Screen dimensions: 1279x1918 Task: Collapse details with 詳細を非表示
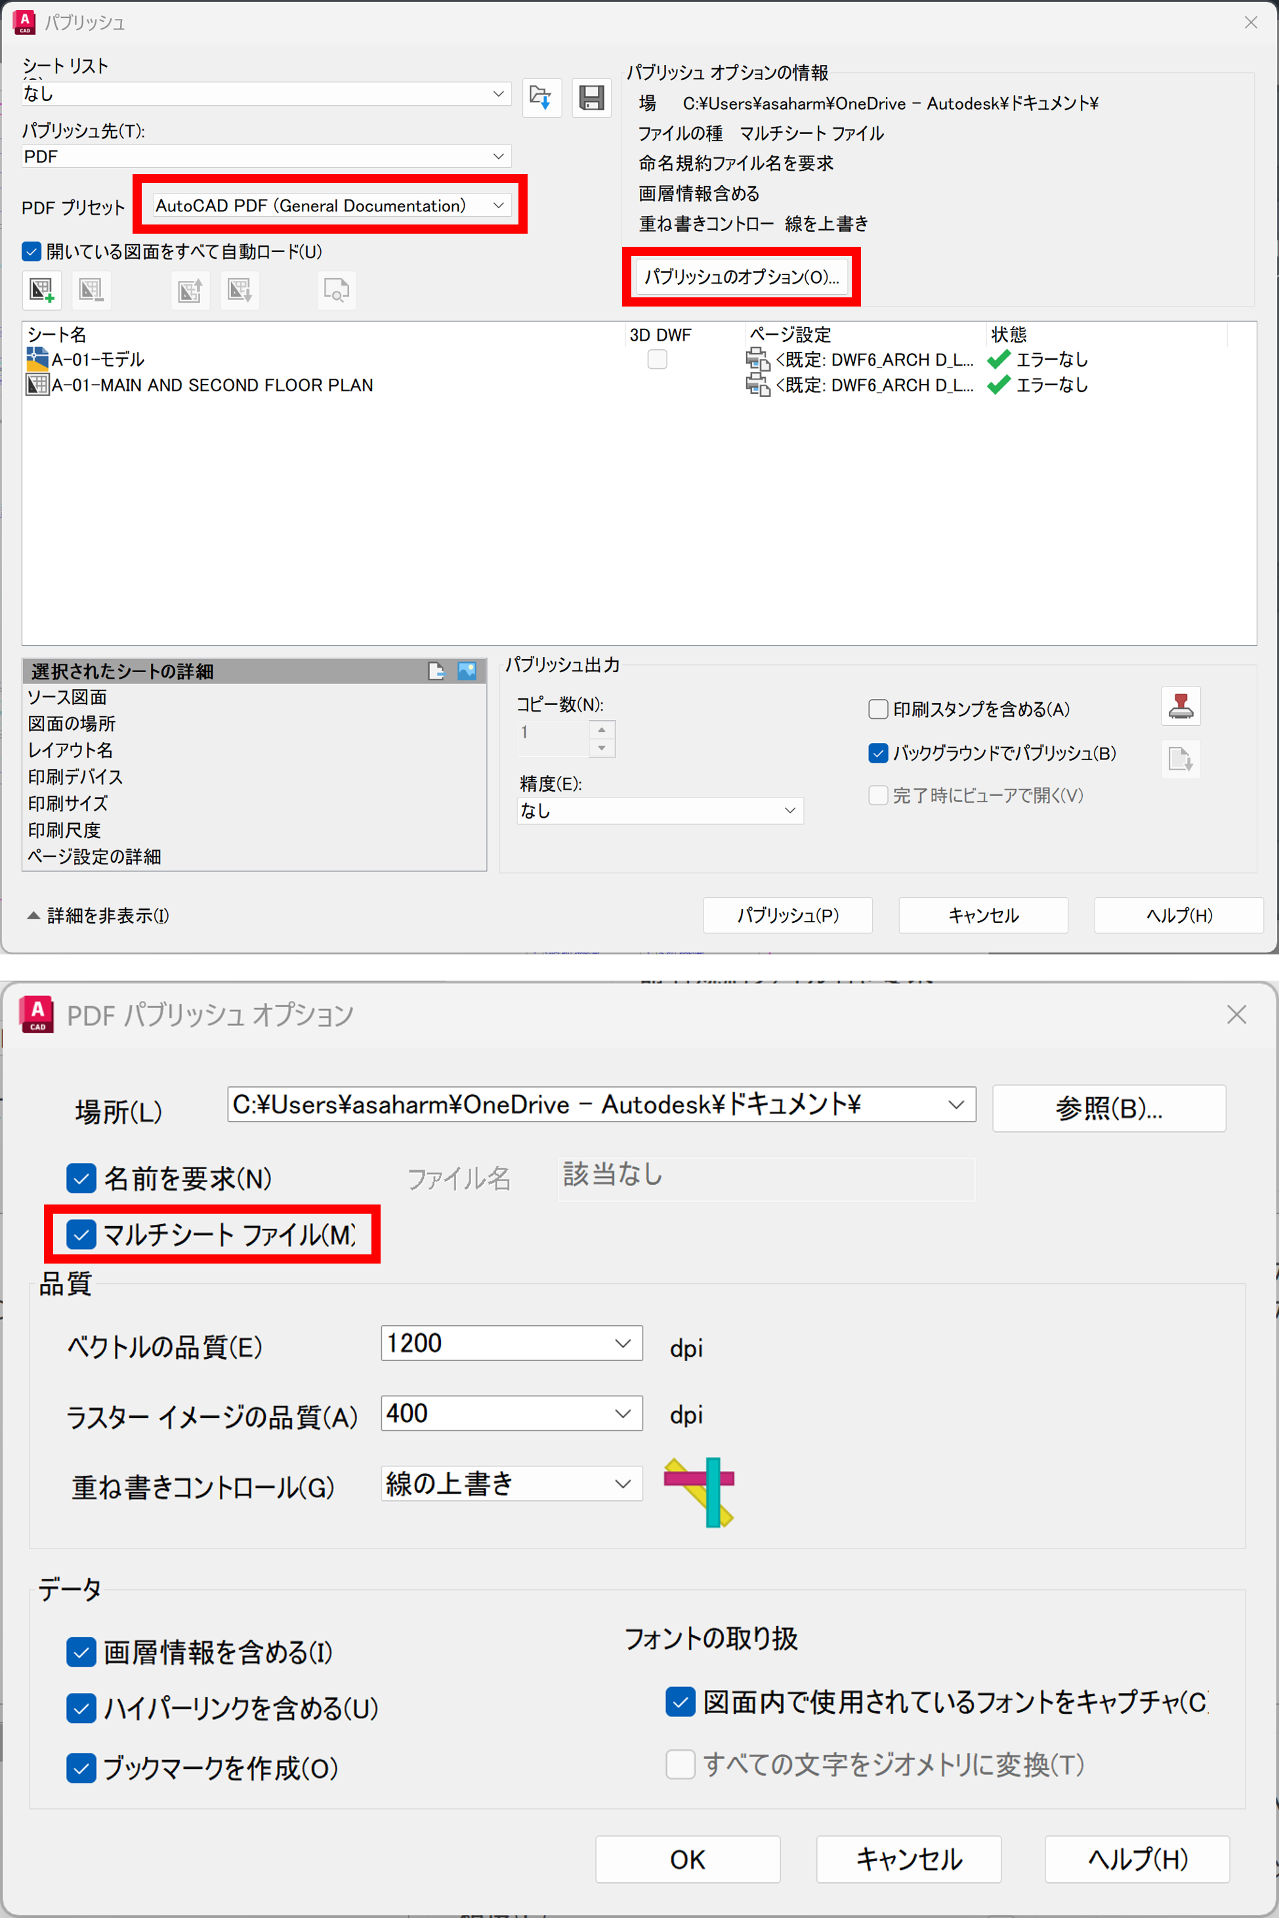point(98,916)
